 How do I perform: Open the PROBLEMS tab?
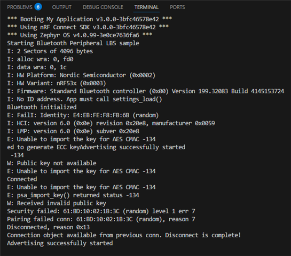pyautogui.click(x=20, y=7)
